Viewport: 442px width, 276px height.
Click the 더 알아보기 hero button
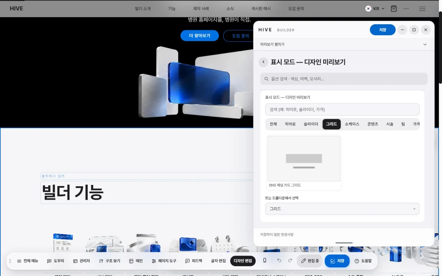[x=200, y=36]
